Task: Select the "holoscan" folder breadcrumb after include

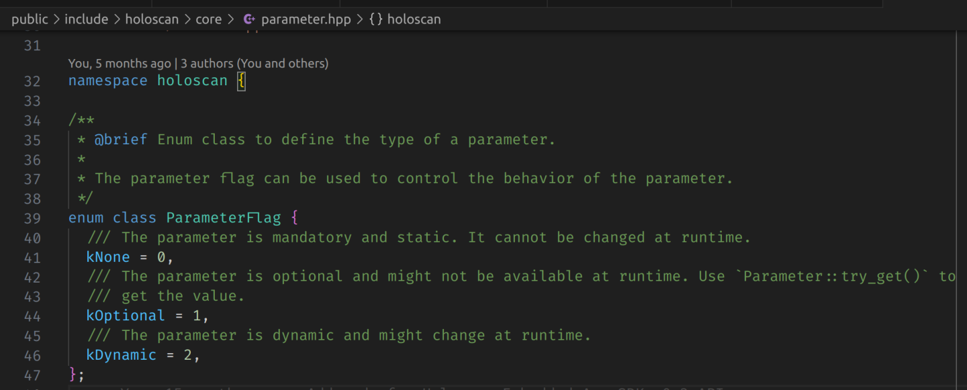Action: pyautogui.click(x=152, y=19)
